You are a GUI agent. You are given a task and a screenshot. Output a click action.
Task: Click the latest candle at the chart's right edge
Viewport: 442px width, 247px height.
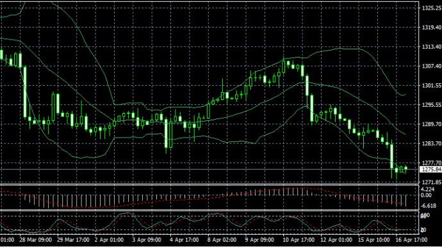pyautogui.click(x=406, y=169)
